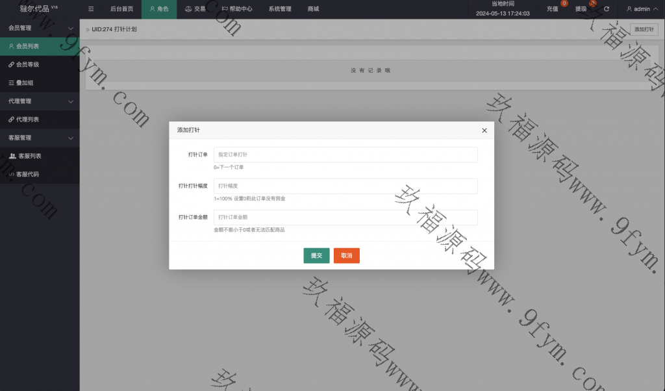Viewport: 665px width, 391px height.
Task: Close the 添加打针 dialog with X
Action: click(484, 131)
